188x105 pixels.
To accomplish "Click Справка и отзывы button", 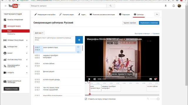I will [x=11, y=89].
